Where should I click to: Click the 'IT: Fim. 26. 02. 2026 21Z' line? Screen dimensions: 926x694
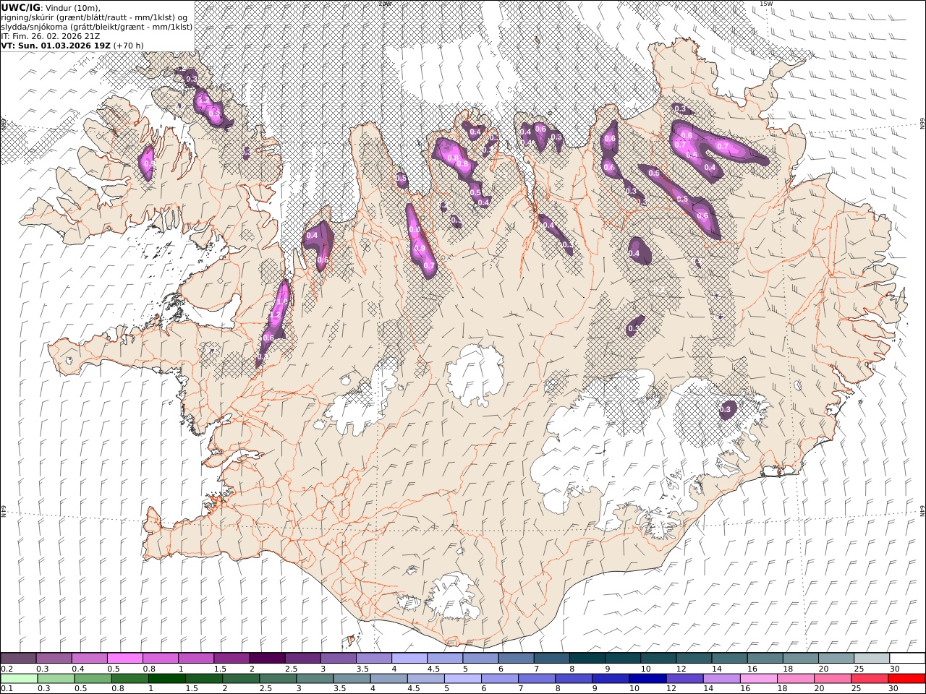pos(51,36)
